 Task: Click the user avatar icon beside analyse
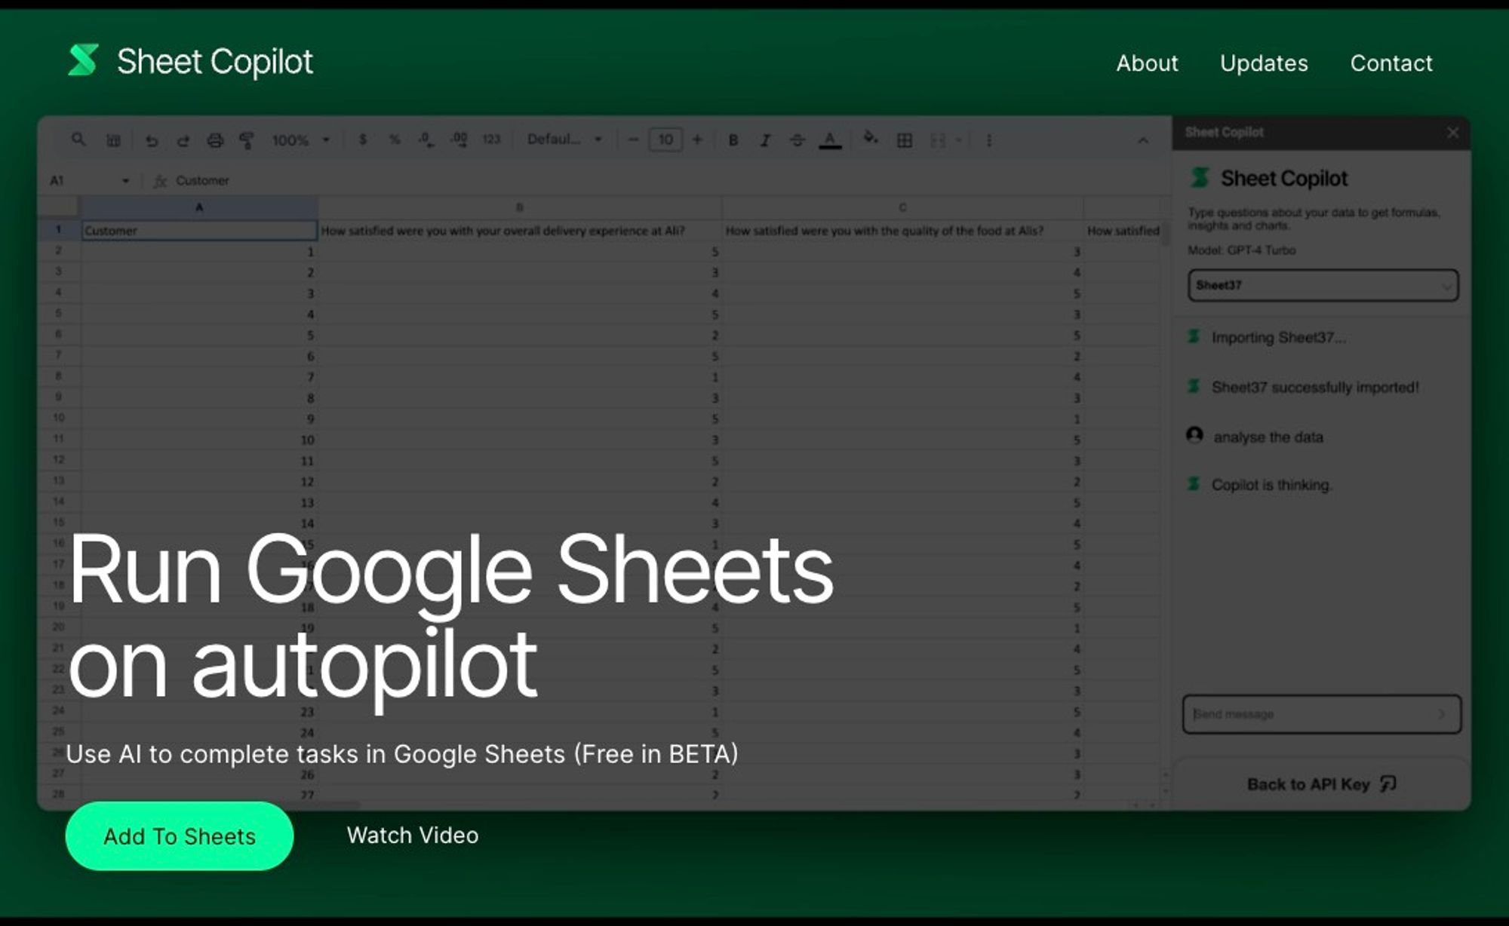click(1194, 435)
